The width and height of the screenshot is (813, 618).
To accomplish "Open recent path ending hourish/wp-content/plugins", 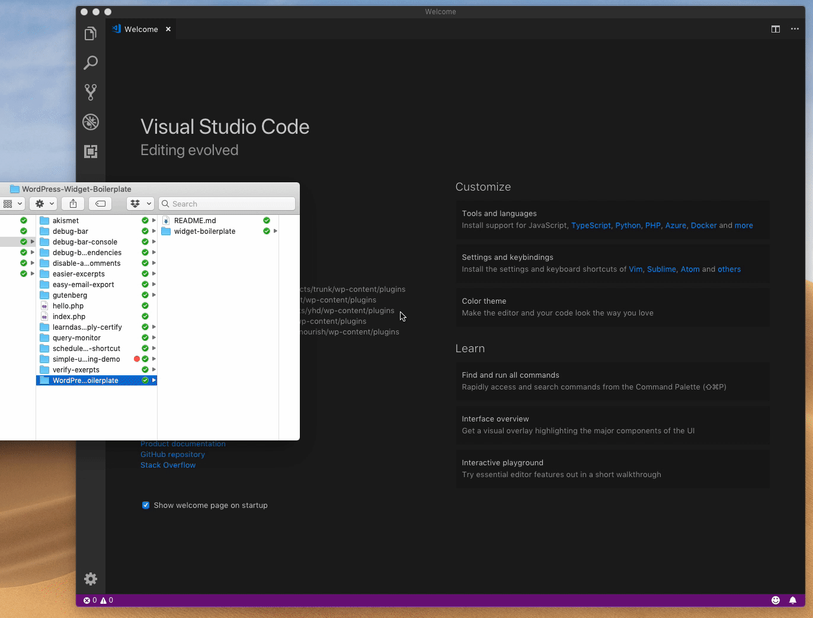I will (x=350, y=332).
